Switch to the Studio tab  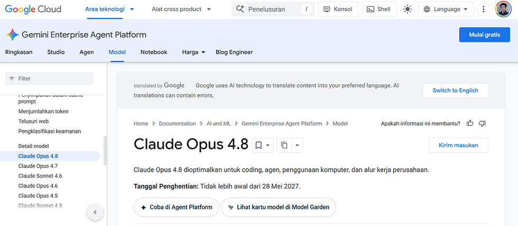[x=56, y=52]
